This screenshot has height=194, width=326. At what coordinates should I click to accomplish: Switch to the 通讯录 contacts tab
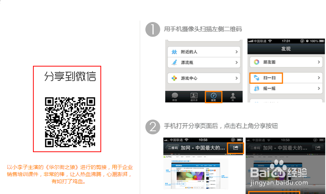pos(194,97)
